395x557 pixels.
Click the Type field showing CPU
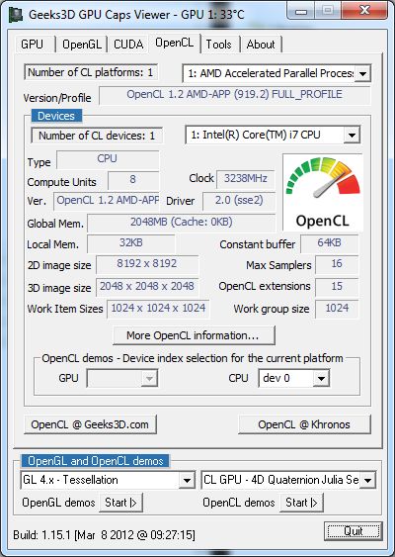click(108, 159)
